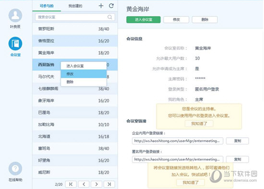Select the 巴厘岛 room row
The height and width of the screenshot is (189, 264).
click(x=75, y=112)
